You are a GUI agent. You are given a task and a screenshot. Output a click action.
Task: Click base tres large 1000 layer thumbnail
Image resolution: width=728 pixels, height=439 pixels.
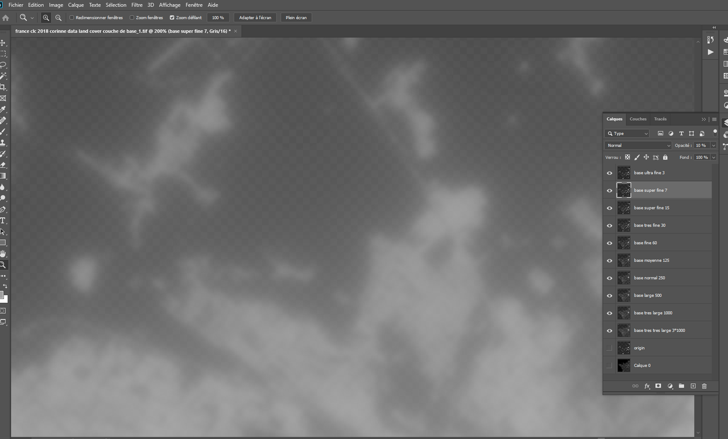pyautogui.click(x=624, y=313)
